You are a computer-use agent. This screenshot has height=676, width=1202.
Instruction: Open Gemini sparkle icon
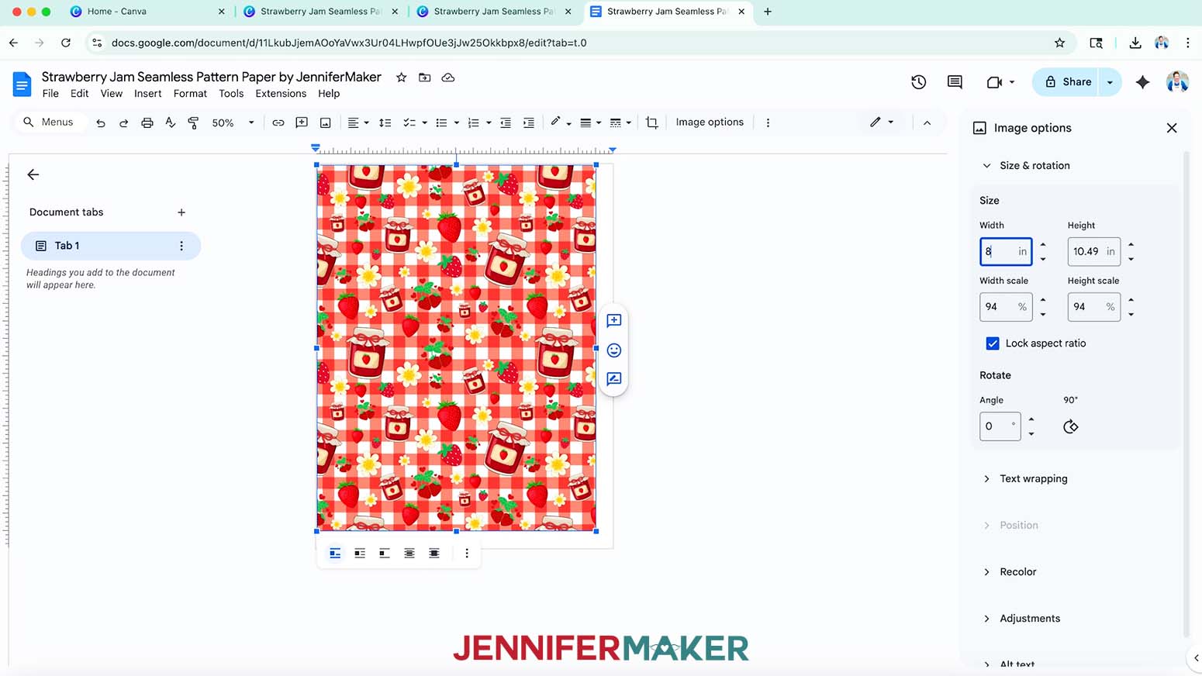pos(1142,81)
